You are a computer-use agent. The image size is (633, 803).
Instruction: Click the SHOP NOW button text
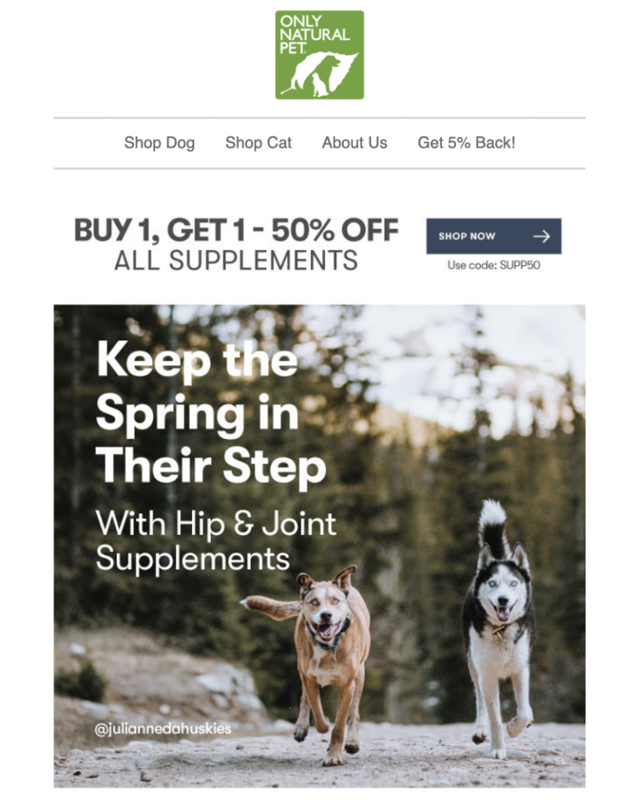pyautogui.click(x=467, y=236)
